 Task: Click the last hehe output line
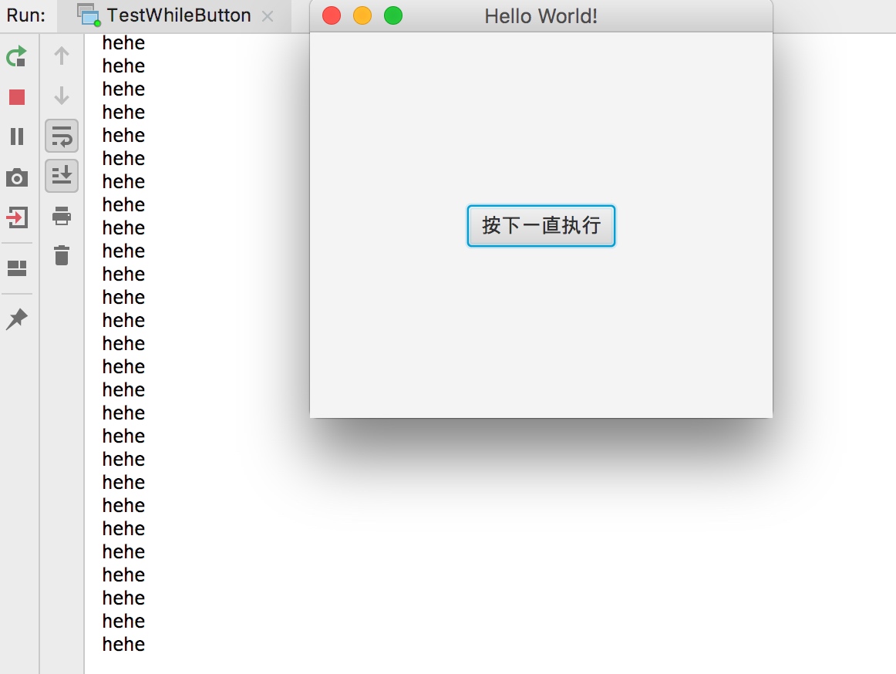tap(123, 644)
